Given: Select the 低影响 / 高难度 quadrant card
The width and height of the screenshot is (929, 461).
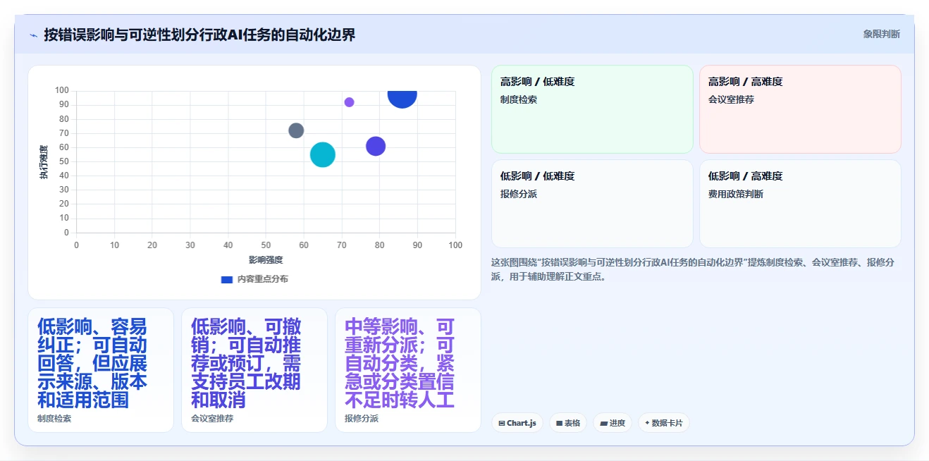Looking at the screenshot, I should [800, 204].
